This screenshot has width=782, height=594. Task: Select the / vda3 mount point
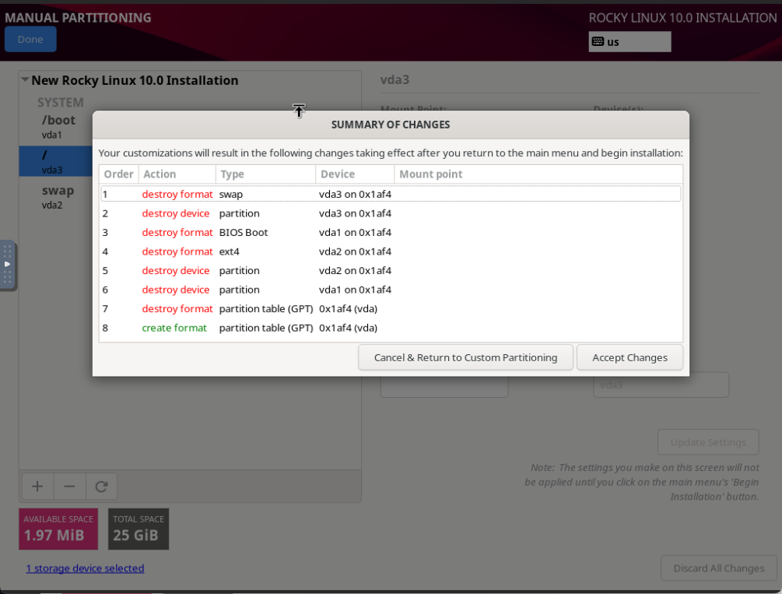[56, 161]
